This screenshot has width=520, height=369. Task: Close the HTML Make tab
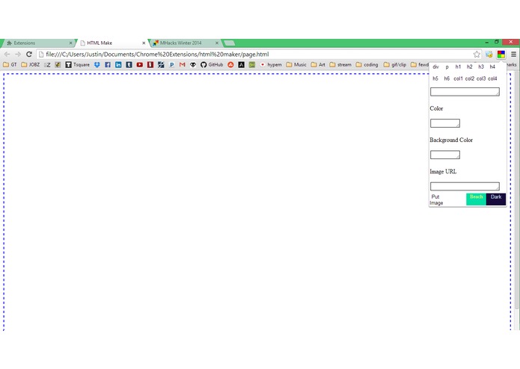144,43
